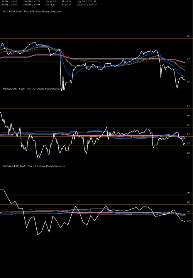Click the 50EMA value label
This screenshot has width=193, height=278.
click(x=8, y=5)
